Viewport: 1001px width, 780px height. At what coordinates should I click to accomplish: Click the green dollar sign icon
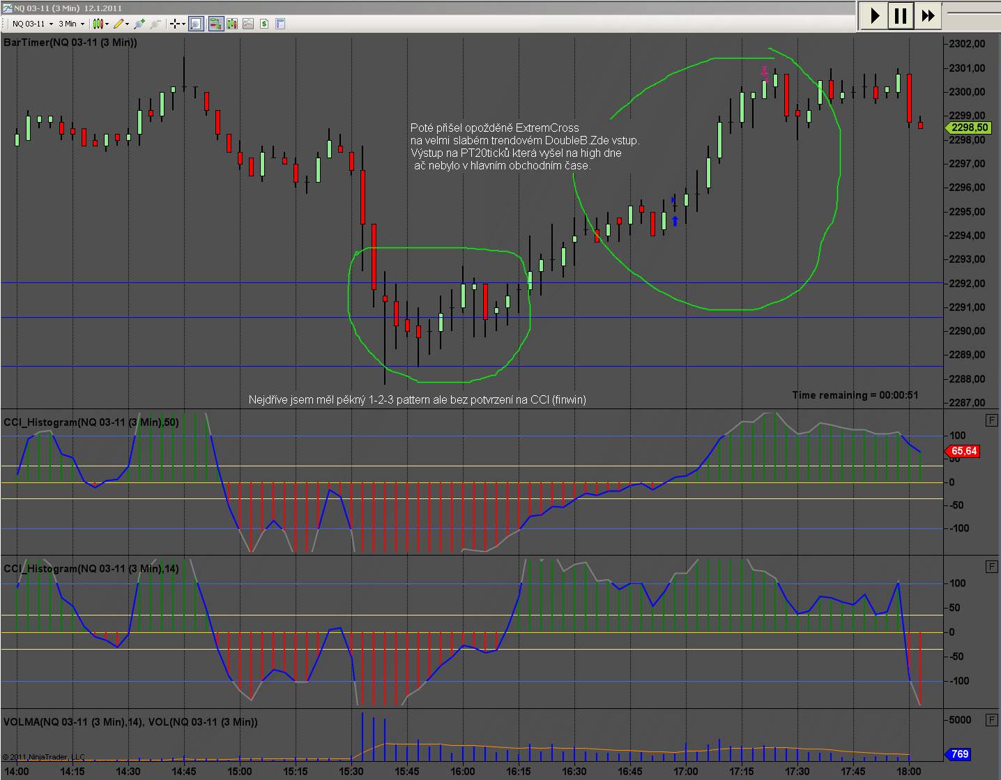264,24
